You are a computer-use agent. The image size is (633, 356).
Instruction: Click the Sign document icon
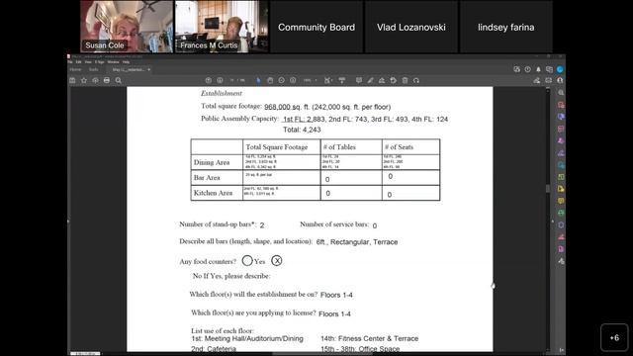point(382,80)
